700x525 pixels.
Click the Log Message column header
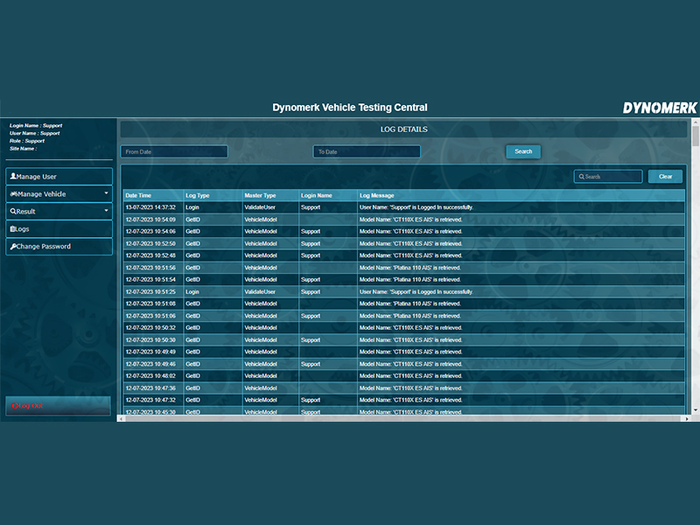[x=377, y=195]
